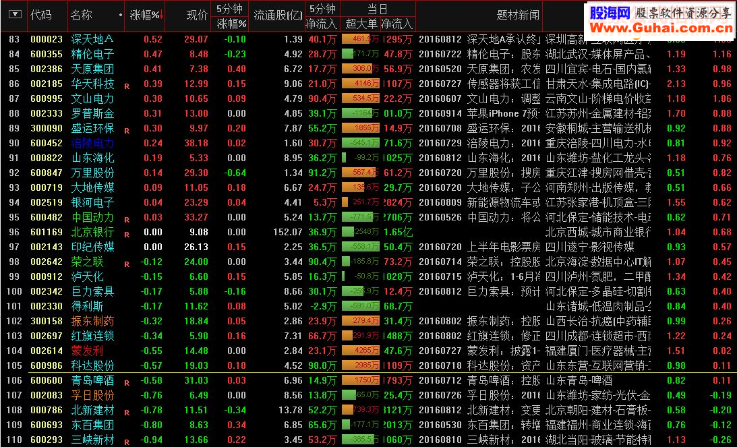Select 大地传媒 stock name
Image resolution: width=737 pixels, height=447 pixels.
(x=92, y=187)
